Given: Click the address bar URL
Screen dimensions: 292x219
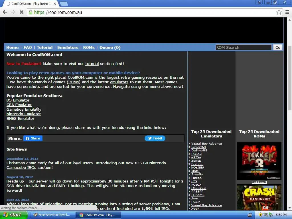Looking at the screenshot, I should 58,12.
